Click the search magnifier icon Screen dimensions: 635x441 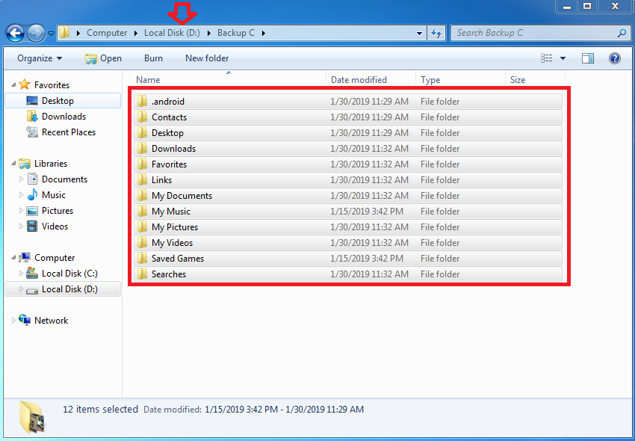coord(622,33)
